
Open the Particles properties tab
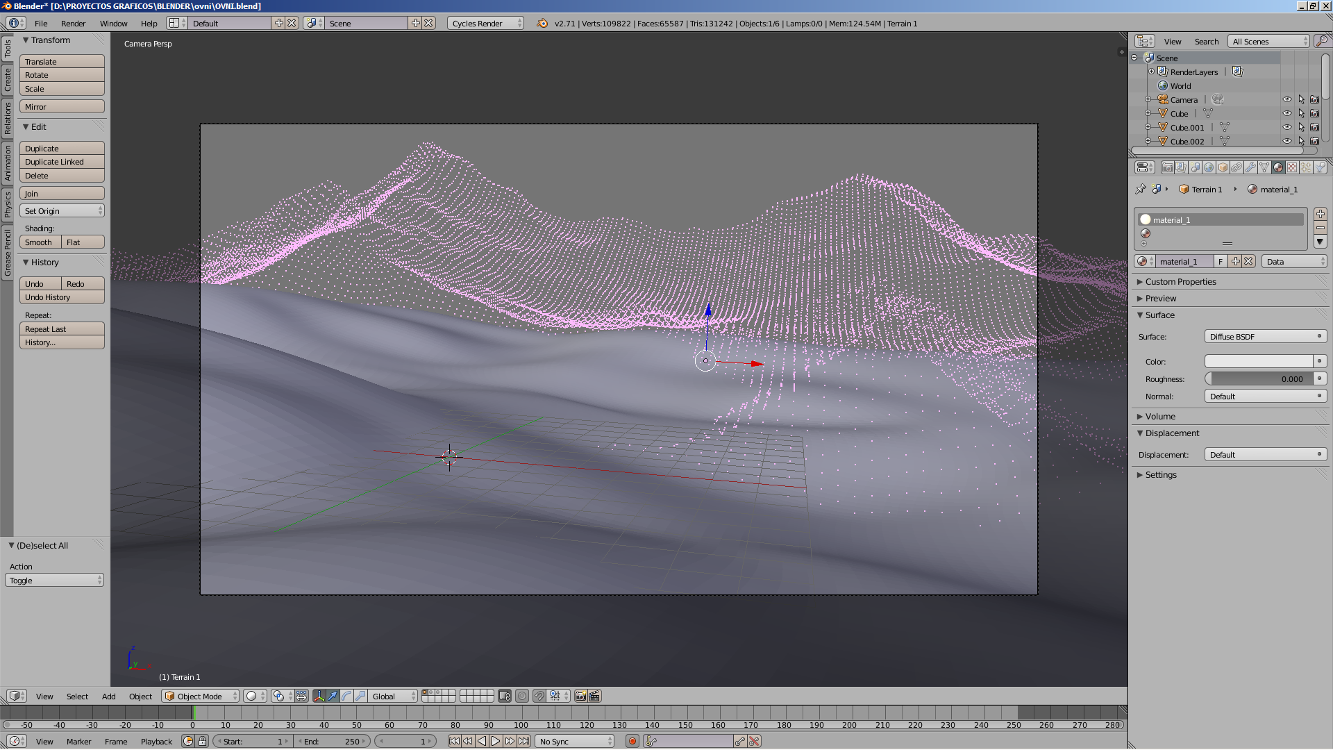(1306, 167)
